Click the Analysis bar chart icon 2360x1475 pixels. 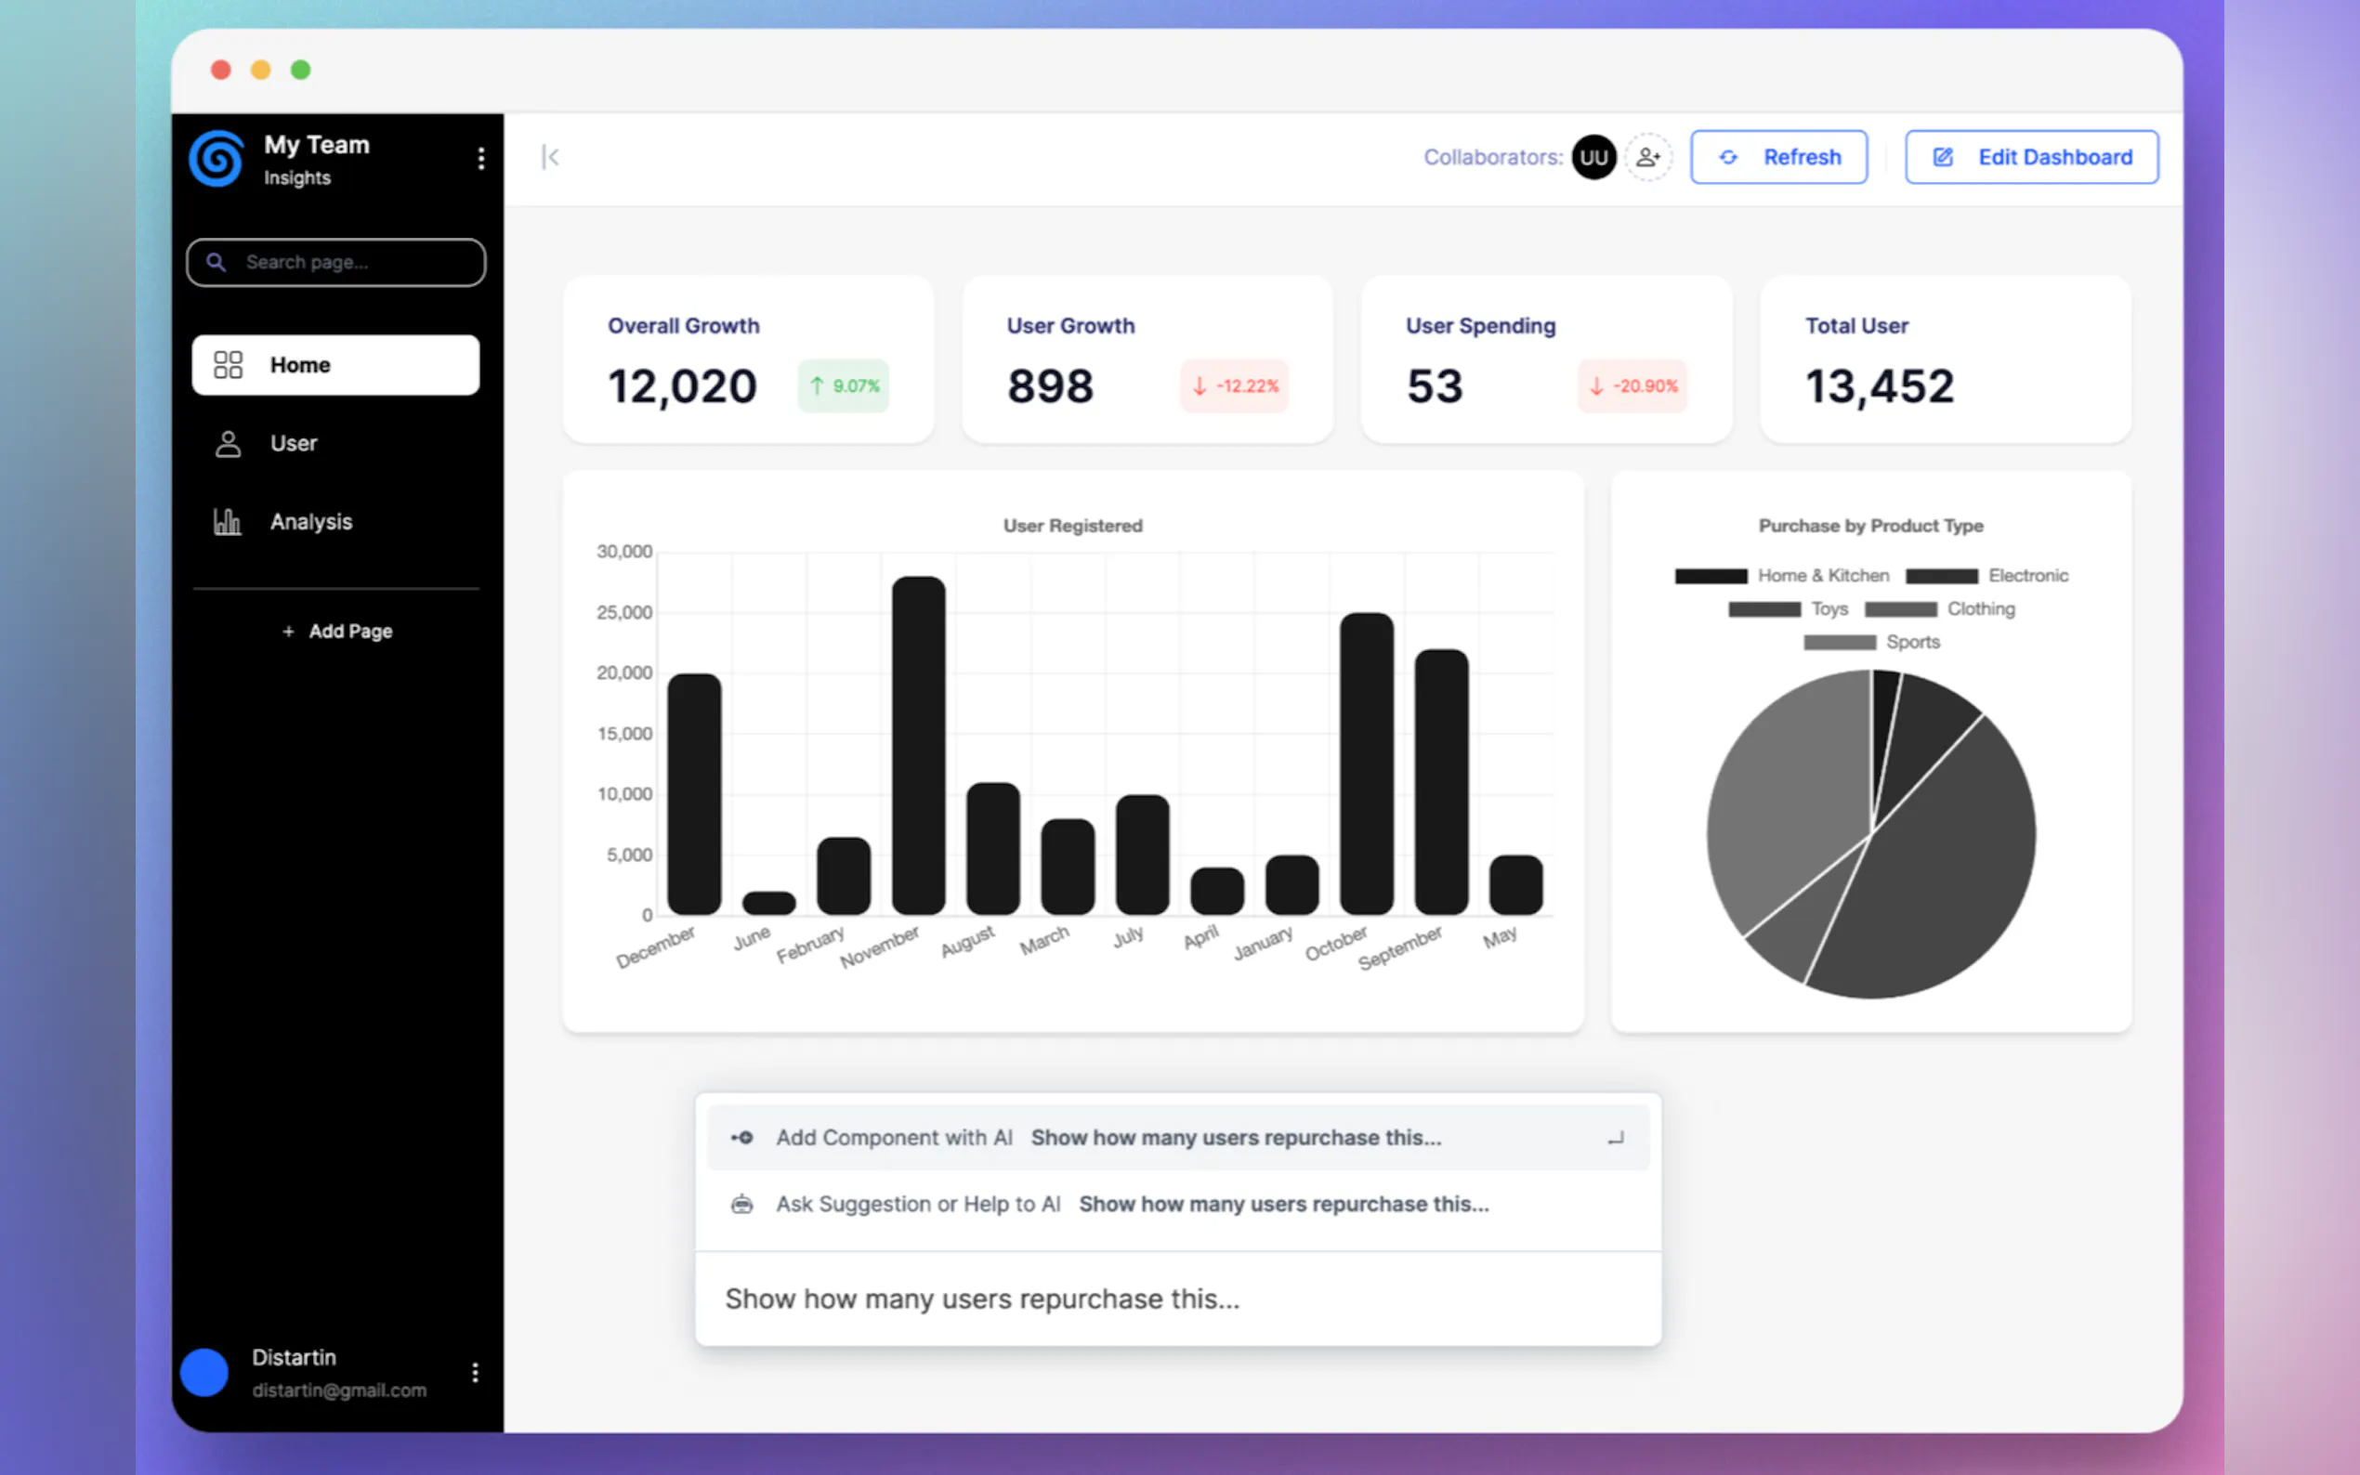point(228,522)
